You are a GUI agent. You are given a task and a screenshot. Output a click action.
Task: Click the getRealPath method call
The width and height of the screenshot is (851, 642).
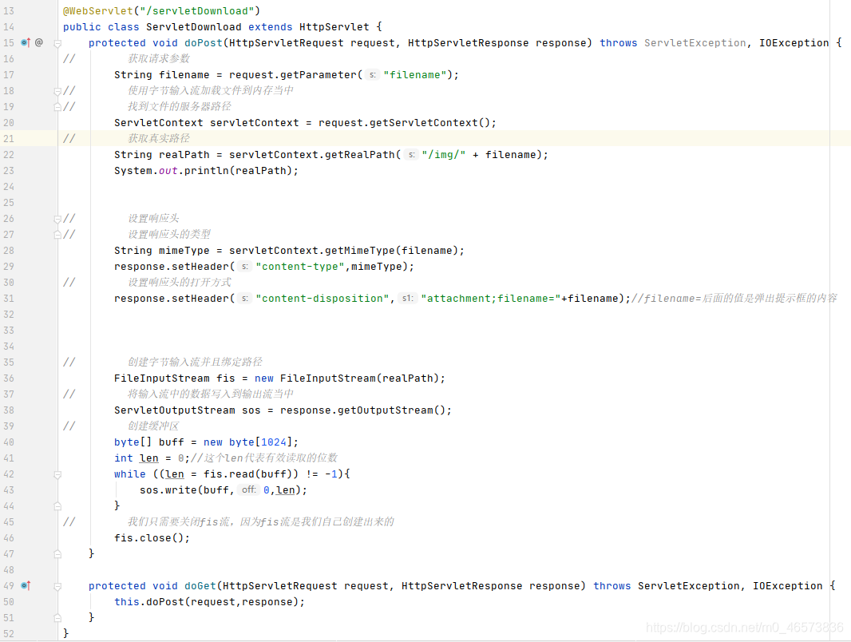point(360,155)
